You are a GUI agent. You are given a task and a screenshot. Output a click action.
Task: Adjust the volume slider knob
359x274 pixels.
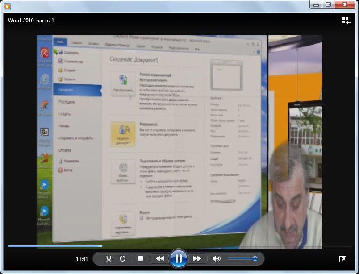coord(255,259)
